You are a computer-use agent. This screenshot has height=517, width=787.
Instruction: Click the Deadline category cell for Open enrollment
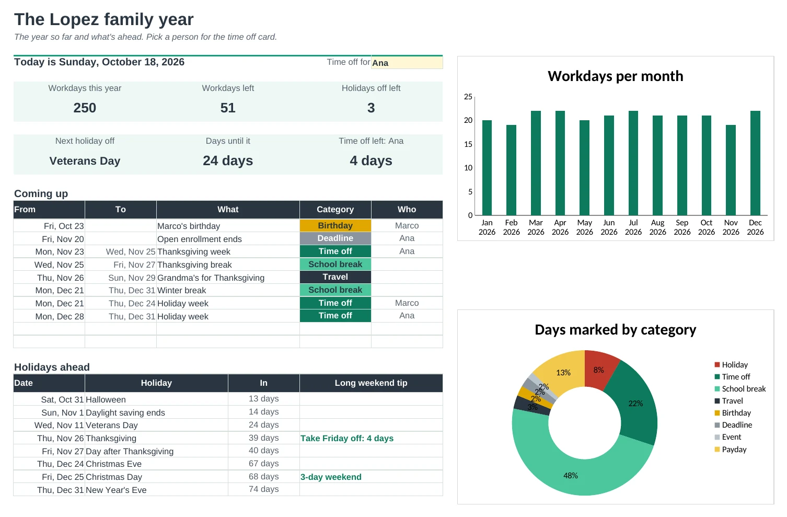pyautogui.click(x=335, y=238)
